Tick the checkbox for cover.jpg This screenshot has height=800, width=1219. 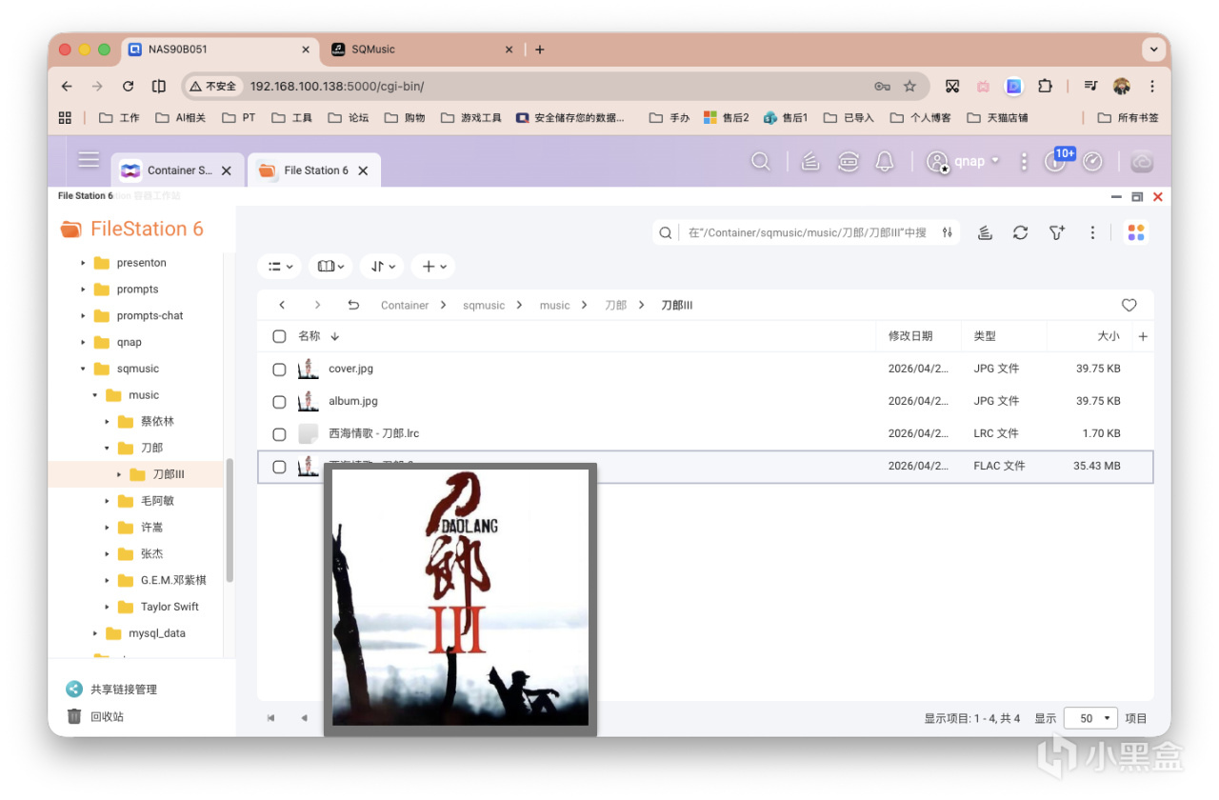pos(279,370)
